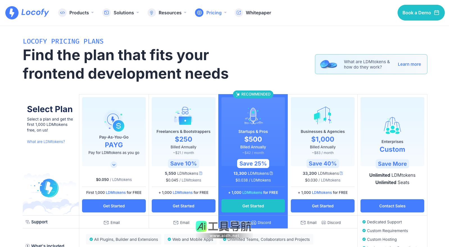Click Discord icon in Businesses & Agencies column
Viewport: 449px width, 247px height.
[324, 223]
